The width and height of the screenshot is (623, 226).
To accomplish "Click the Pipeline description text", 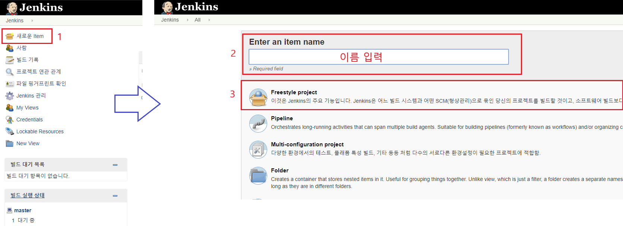I will (447, 127).
